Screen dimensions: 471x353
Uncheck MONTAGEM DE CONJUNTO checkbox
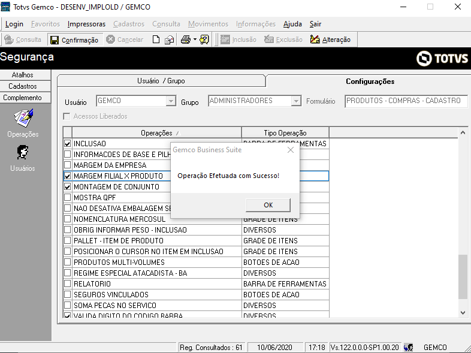68,187
